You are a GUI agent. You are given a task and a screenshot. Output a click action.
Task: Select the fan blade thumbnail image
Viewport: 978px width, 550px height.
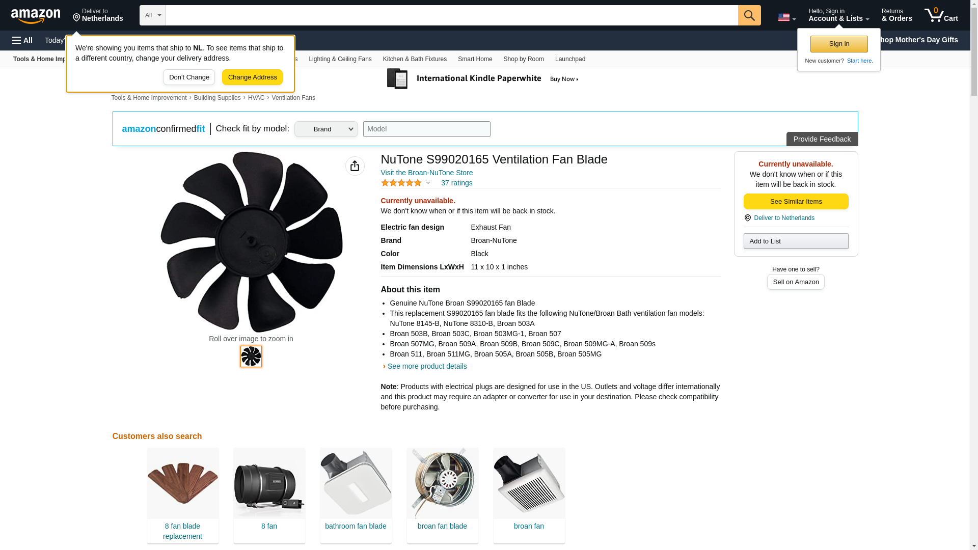[x=251, y=356]
